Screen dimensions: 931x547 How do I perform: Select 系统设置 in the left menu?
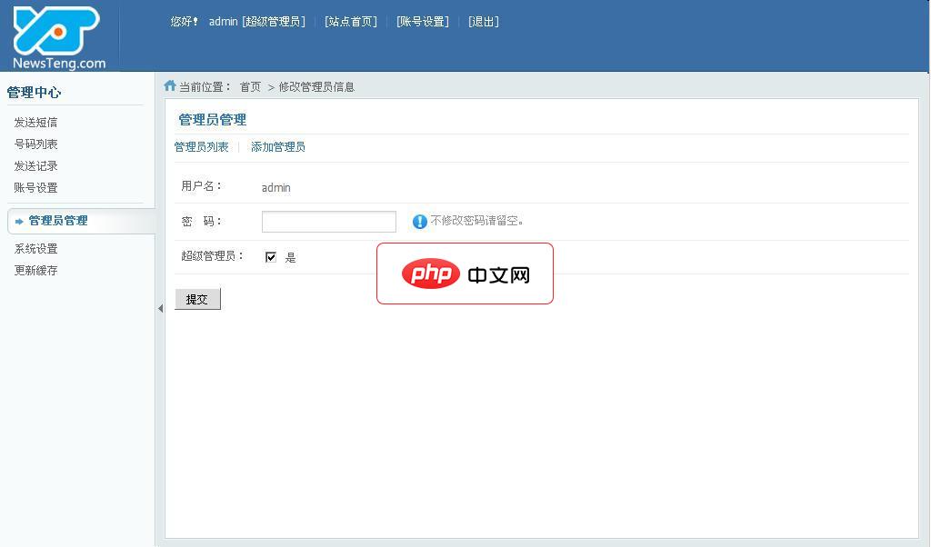[36, 248]
